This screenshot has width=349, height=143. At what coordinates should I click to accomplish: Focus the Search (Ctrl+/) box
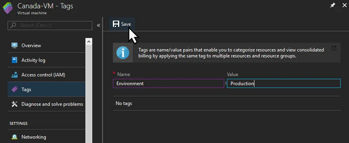[50, 25]
